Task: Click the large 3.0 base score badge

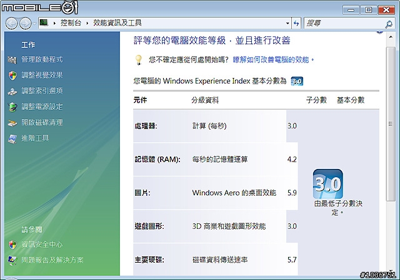Action: (x=327, y=184)
